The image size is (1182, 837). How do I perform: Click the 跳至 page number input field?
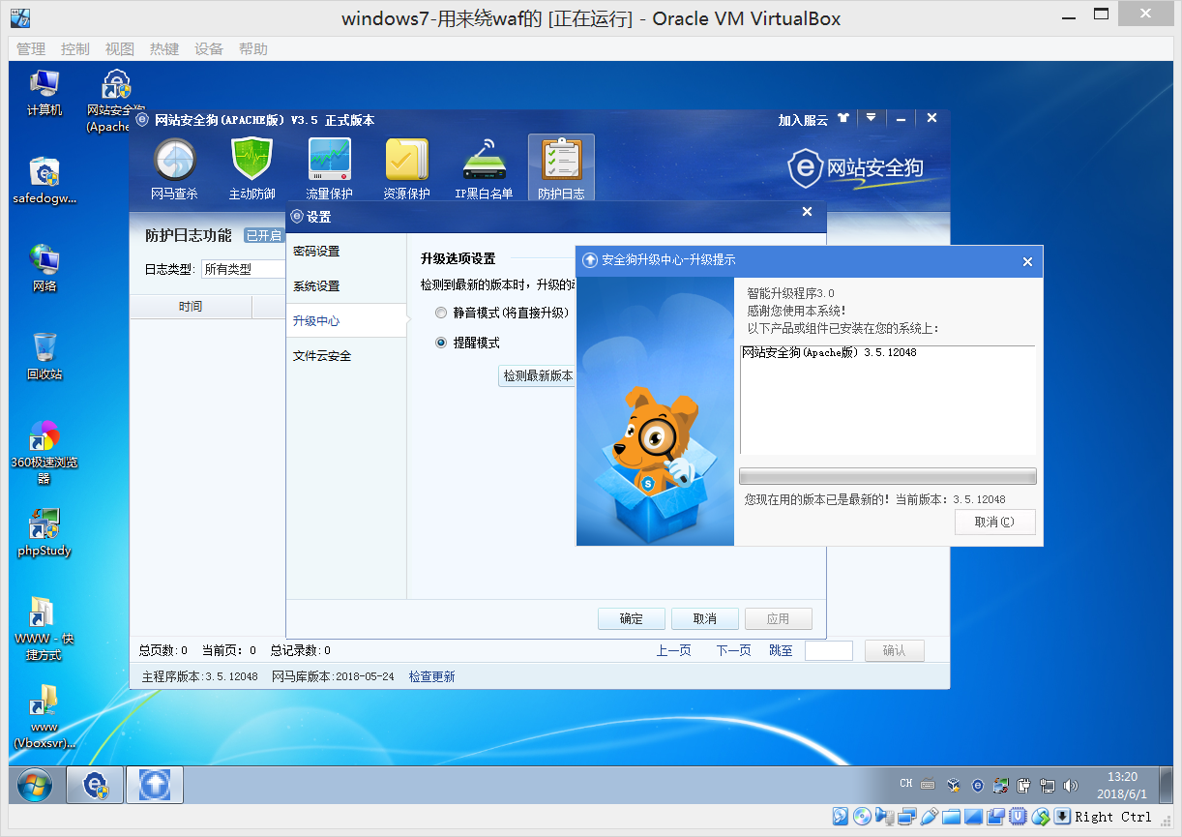pos(829,650)
